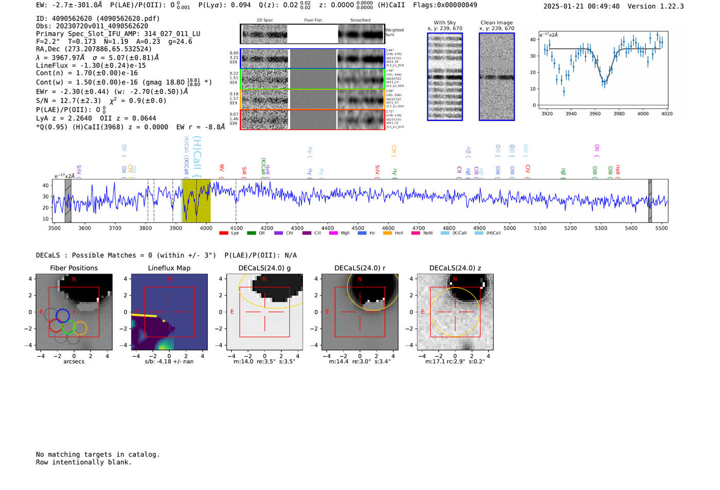
Task: Open the With Sky image cutout
Action: coord(445,77)
